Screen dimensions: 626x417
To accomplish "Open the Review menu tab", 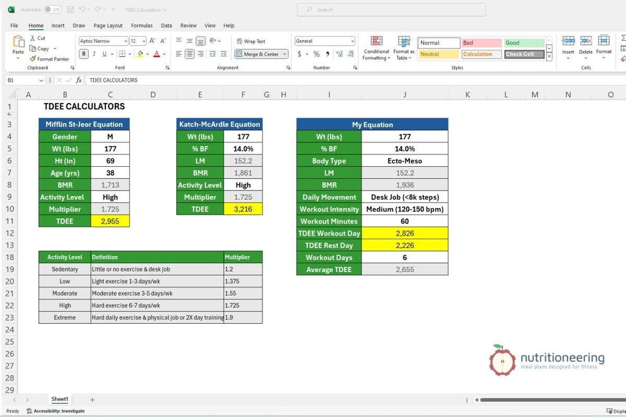I will [x=188, y=25].
